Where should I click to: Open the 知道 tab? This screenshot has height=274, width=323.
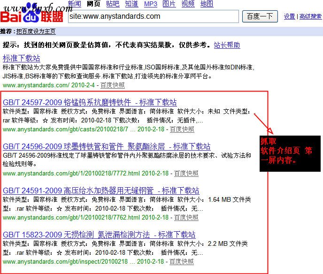pos(131,4)
